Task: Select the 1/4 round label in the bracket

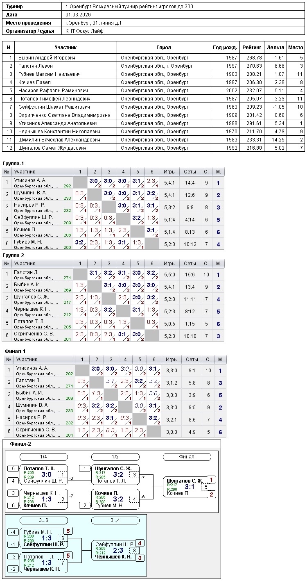Action: pos(44,457)
